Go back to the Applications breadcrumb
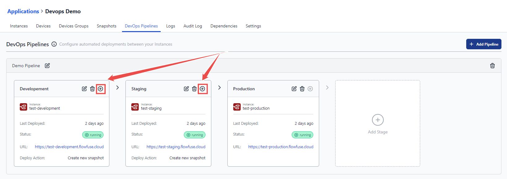Viewport: 507px width, 179px height. pyautogui.click(x=23, y=11)
